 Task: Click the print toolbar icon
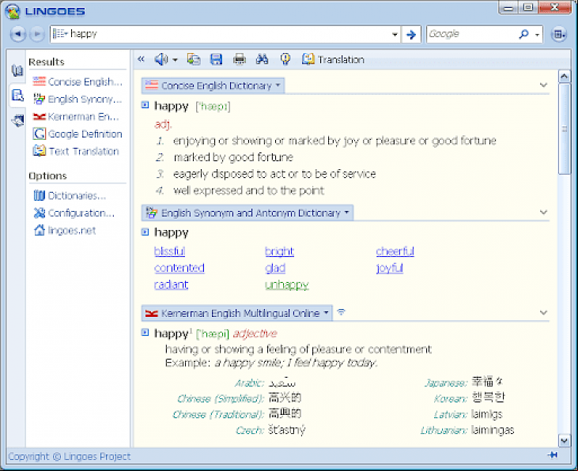pyautogui.click(x=240, y=59)
